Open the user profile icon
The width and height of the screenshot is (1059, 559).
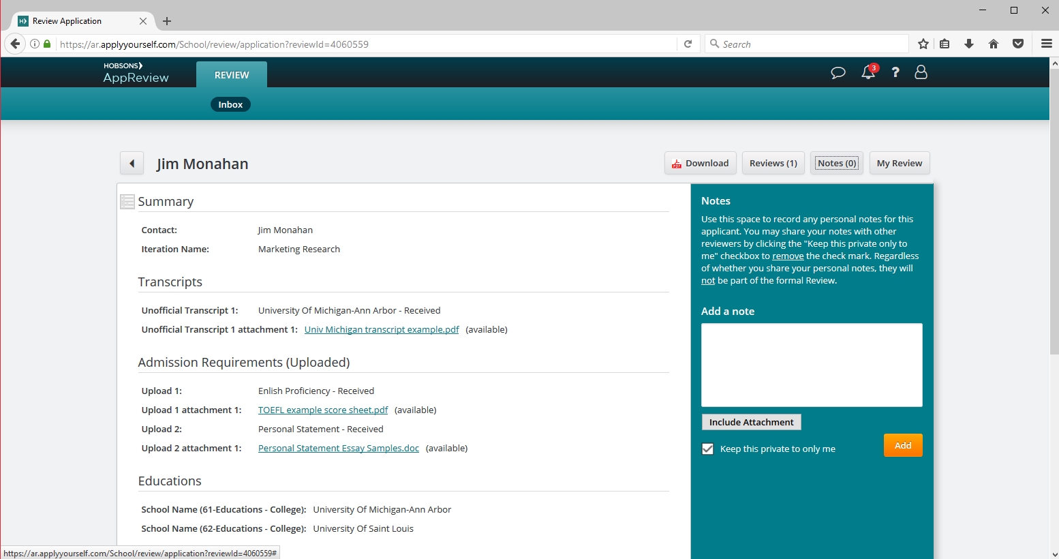click(x=921, y=72)
